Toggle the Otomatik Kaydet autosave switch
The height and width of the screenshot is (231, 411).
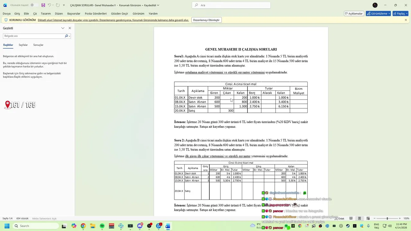(34, 5)
